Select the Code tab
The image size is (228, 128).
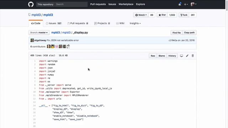tap(36, 23)
